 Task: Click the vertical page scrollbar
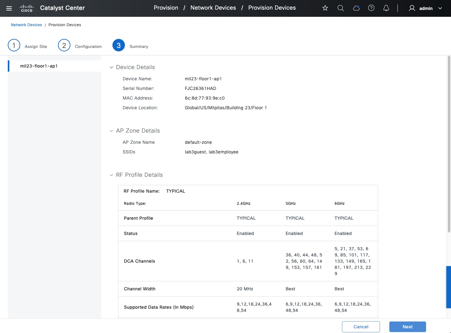point(449,144)
